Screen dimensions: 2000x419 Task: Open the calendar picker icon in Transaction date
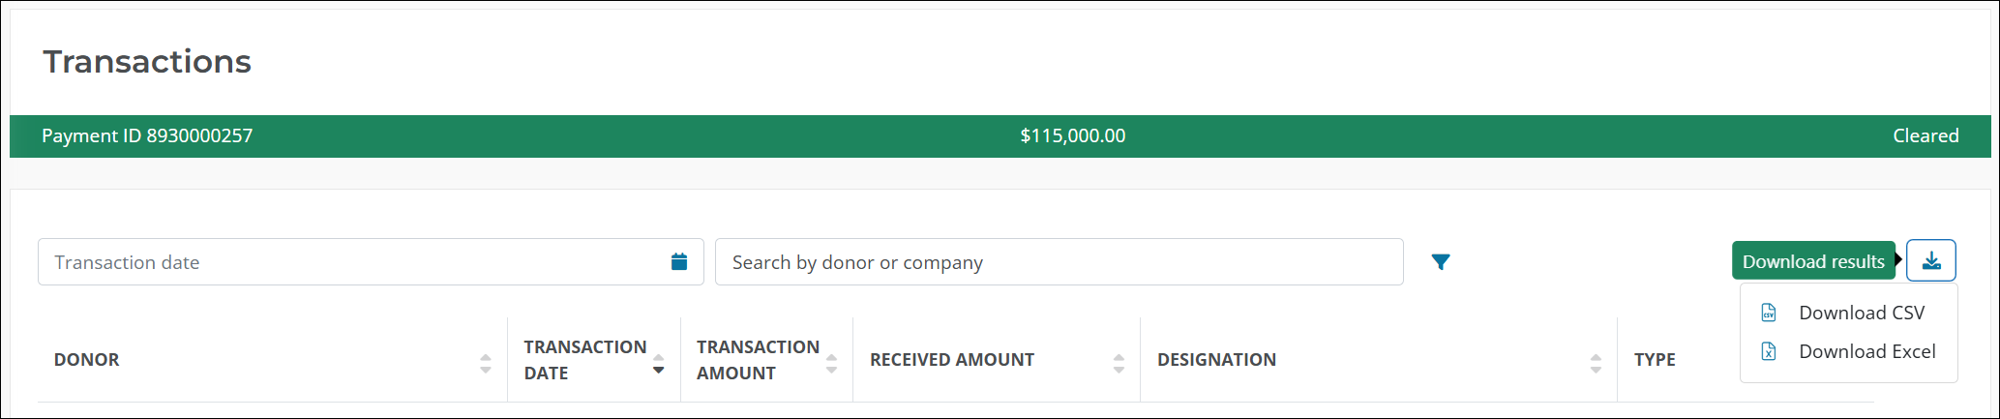click(x=679, y=261)
